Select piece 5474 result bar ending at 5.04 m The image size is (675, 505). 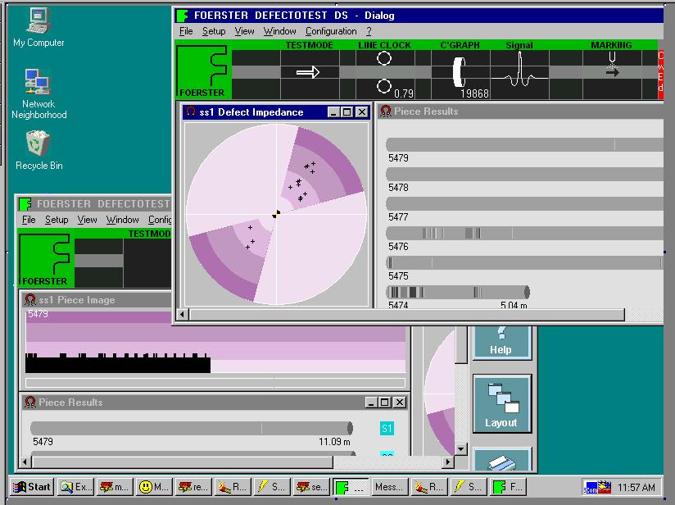458,292
